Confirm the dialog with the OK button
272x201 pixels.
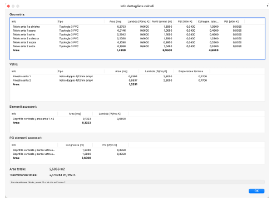coord(256,191)
